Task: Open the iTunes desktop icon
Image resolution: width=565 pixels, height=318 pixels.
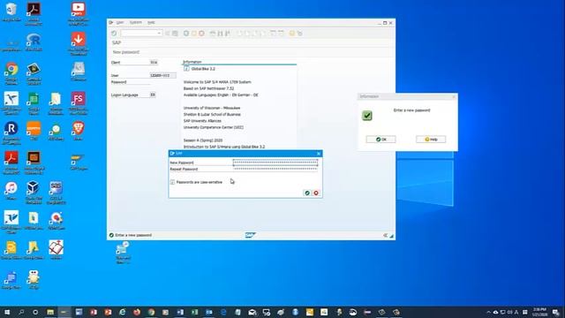Action: [x=11, y=191]
